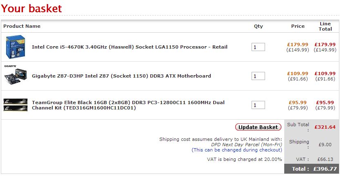Click the Gigabyte motherboard product image
Screen dimensions: 341x176
[16, 76]
